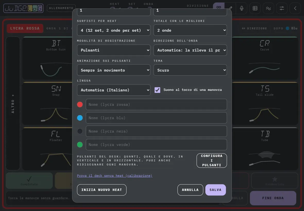
Task: Click the microphone icon in top toolbar
Action: (x=242, y=8)
